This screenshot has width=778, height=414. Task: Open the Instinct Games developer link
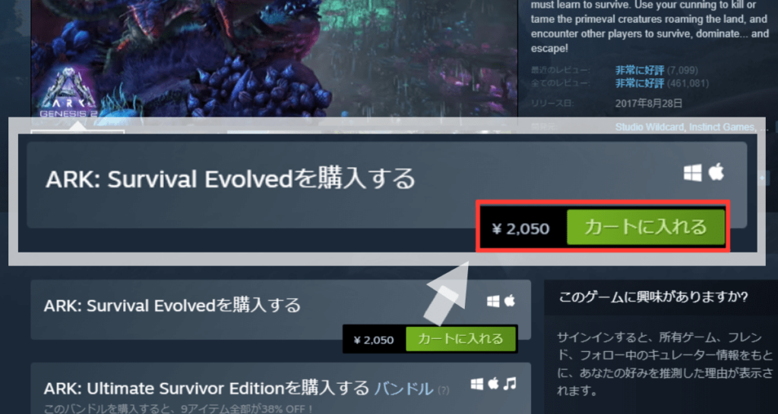point(722,127)
